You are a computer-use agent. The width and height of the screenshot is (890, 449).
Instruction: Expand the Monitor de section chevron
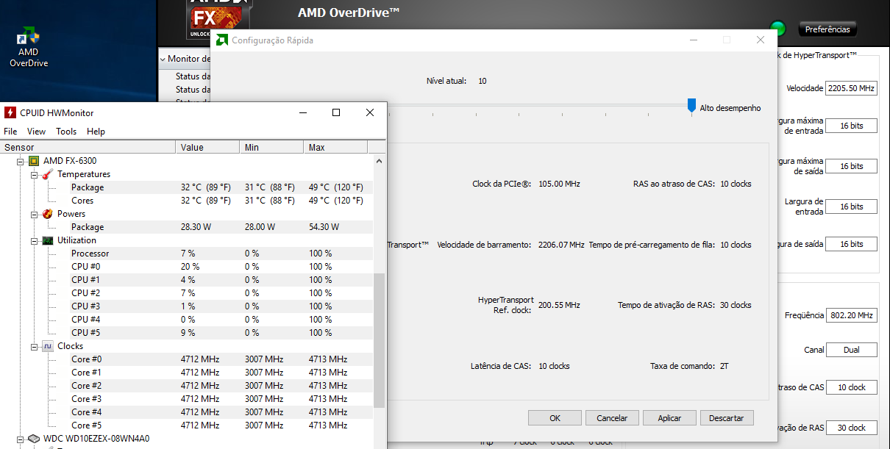coord(163,59)
